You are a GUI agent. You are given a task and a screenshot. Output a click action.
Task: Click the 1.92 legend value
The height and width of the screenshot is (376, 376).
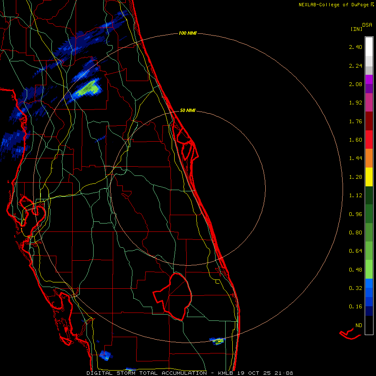[356, 103]
